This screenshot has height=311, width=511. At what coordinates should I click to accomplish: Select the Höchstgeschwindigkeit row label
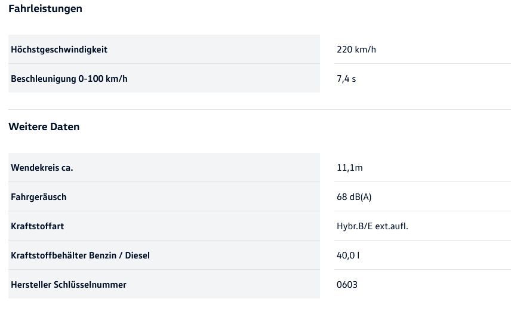click(59, 50)
